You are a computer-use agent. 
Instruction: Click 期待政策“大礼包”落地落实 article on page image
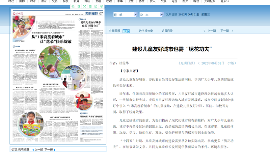91,117
